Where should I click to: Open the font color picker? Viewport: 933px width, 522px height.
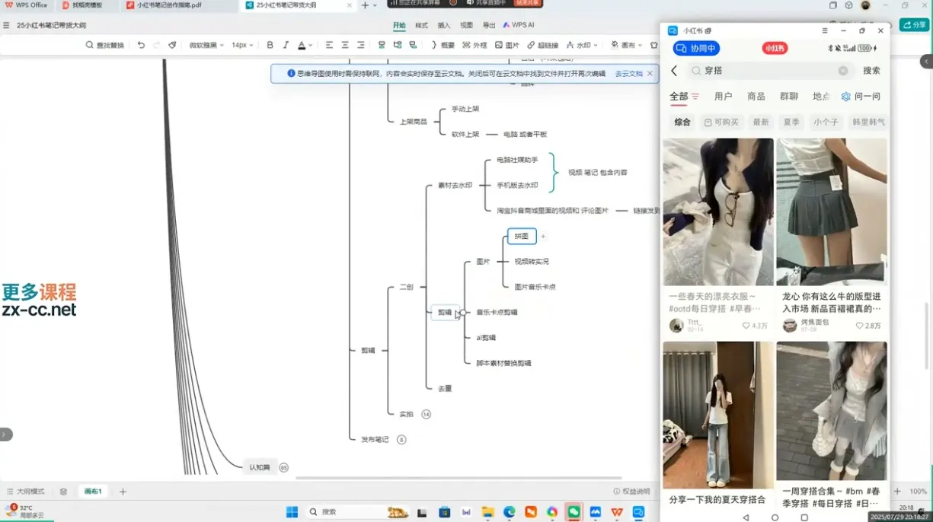coord(302,45)
